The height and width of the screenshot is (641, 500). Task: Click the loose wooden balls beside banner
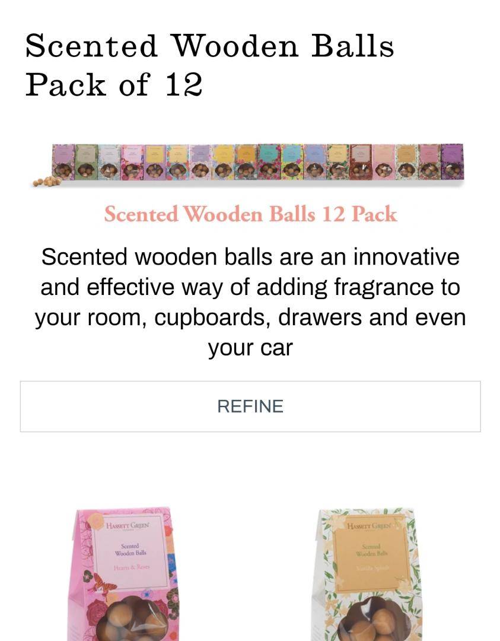pyautogui.click(x=46, y=182)
